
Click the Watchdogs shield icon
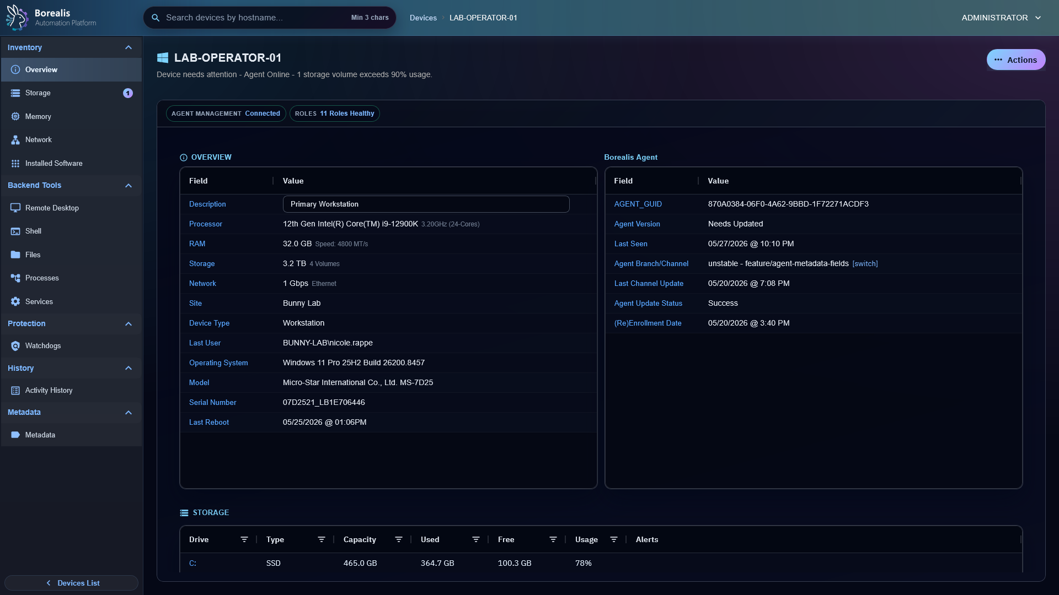click(x=15, y=346)
